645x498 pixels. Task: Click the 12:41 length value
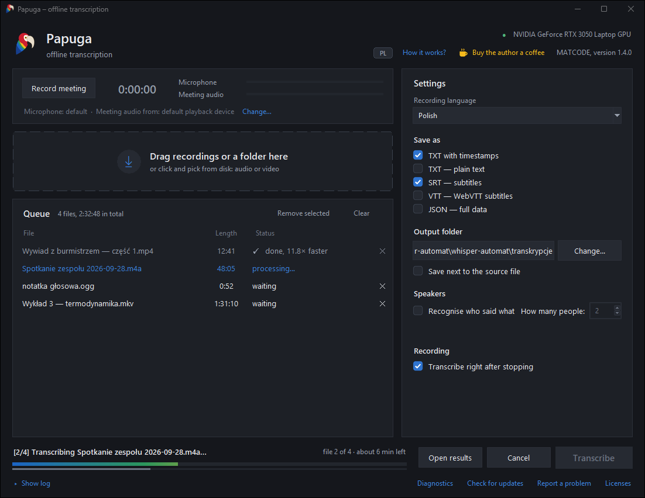tap(227, 251)
